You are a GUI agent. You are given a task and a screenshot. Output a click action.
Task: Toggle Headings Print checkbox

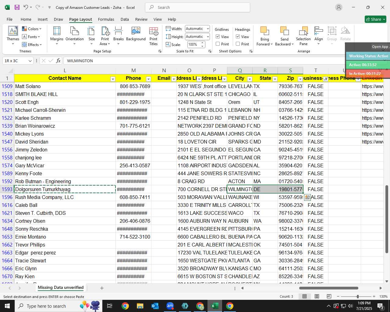[x=238, y=44]
